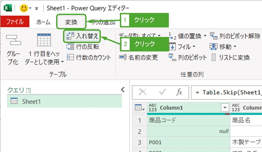The image size is (262, 152).
Task: Open the フィル (Fill) dropdown menu
Action: (194, 47)
